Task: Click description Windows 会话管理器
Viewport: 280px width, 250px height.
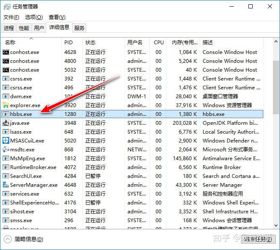Action: (227, 220)
